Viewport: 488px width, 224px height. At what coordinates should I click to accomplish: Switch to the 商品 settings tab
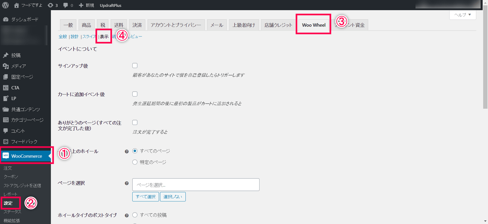[87, 25]
